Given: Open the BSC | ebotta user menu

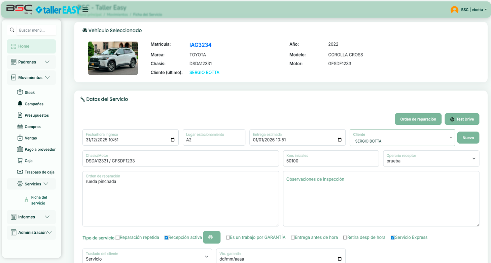Looking at the screenshot, I should 469,10.
